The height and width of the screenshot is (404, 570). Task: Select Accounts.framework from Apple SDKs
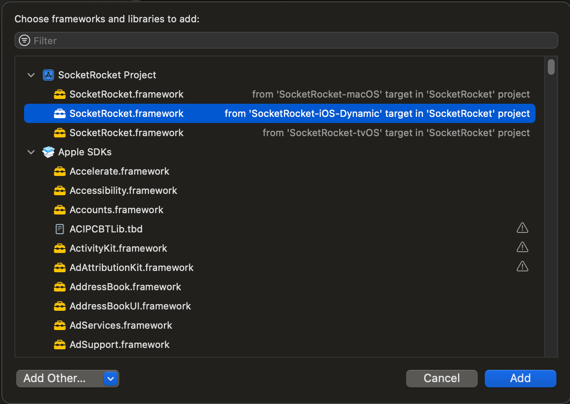click(116, 210)
